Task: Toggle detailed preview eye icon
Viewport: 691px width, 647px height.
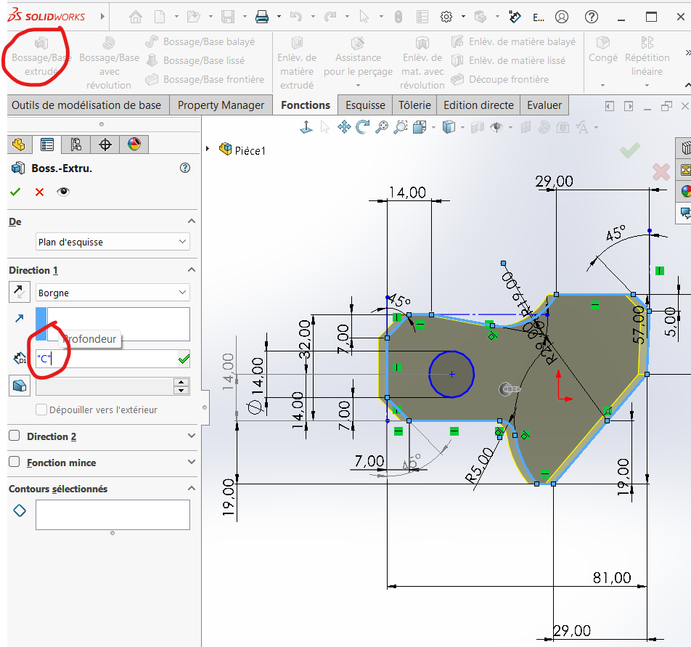Action: (63, 192)
